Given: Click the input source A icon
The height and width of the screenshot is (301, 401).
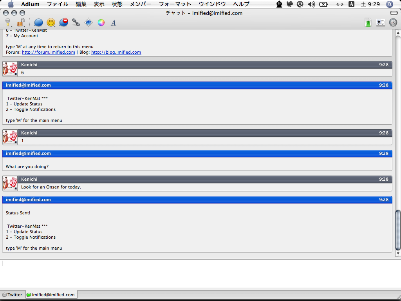Looking at the screenshot, I should (x=351, y=4).
